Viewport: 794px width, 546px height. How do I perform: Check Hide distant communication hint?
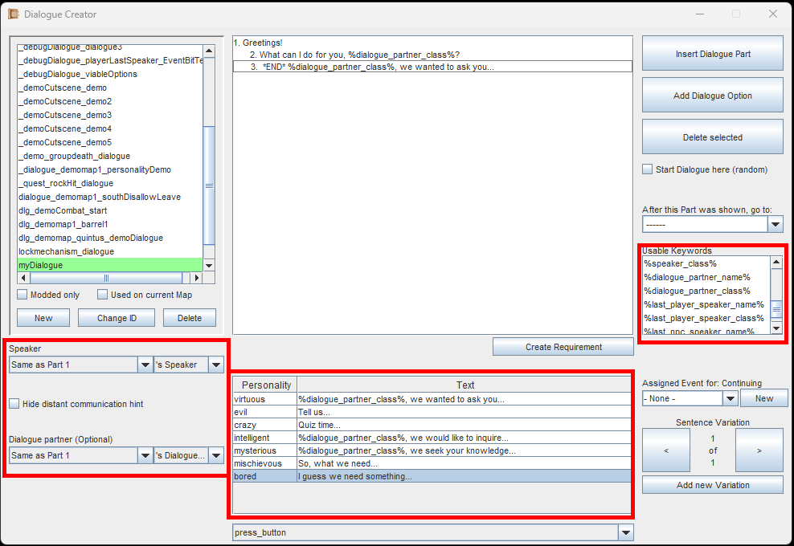pos(14,404)
